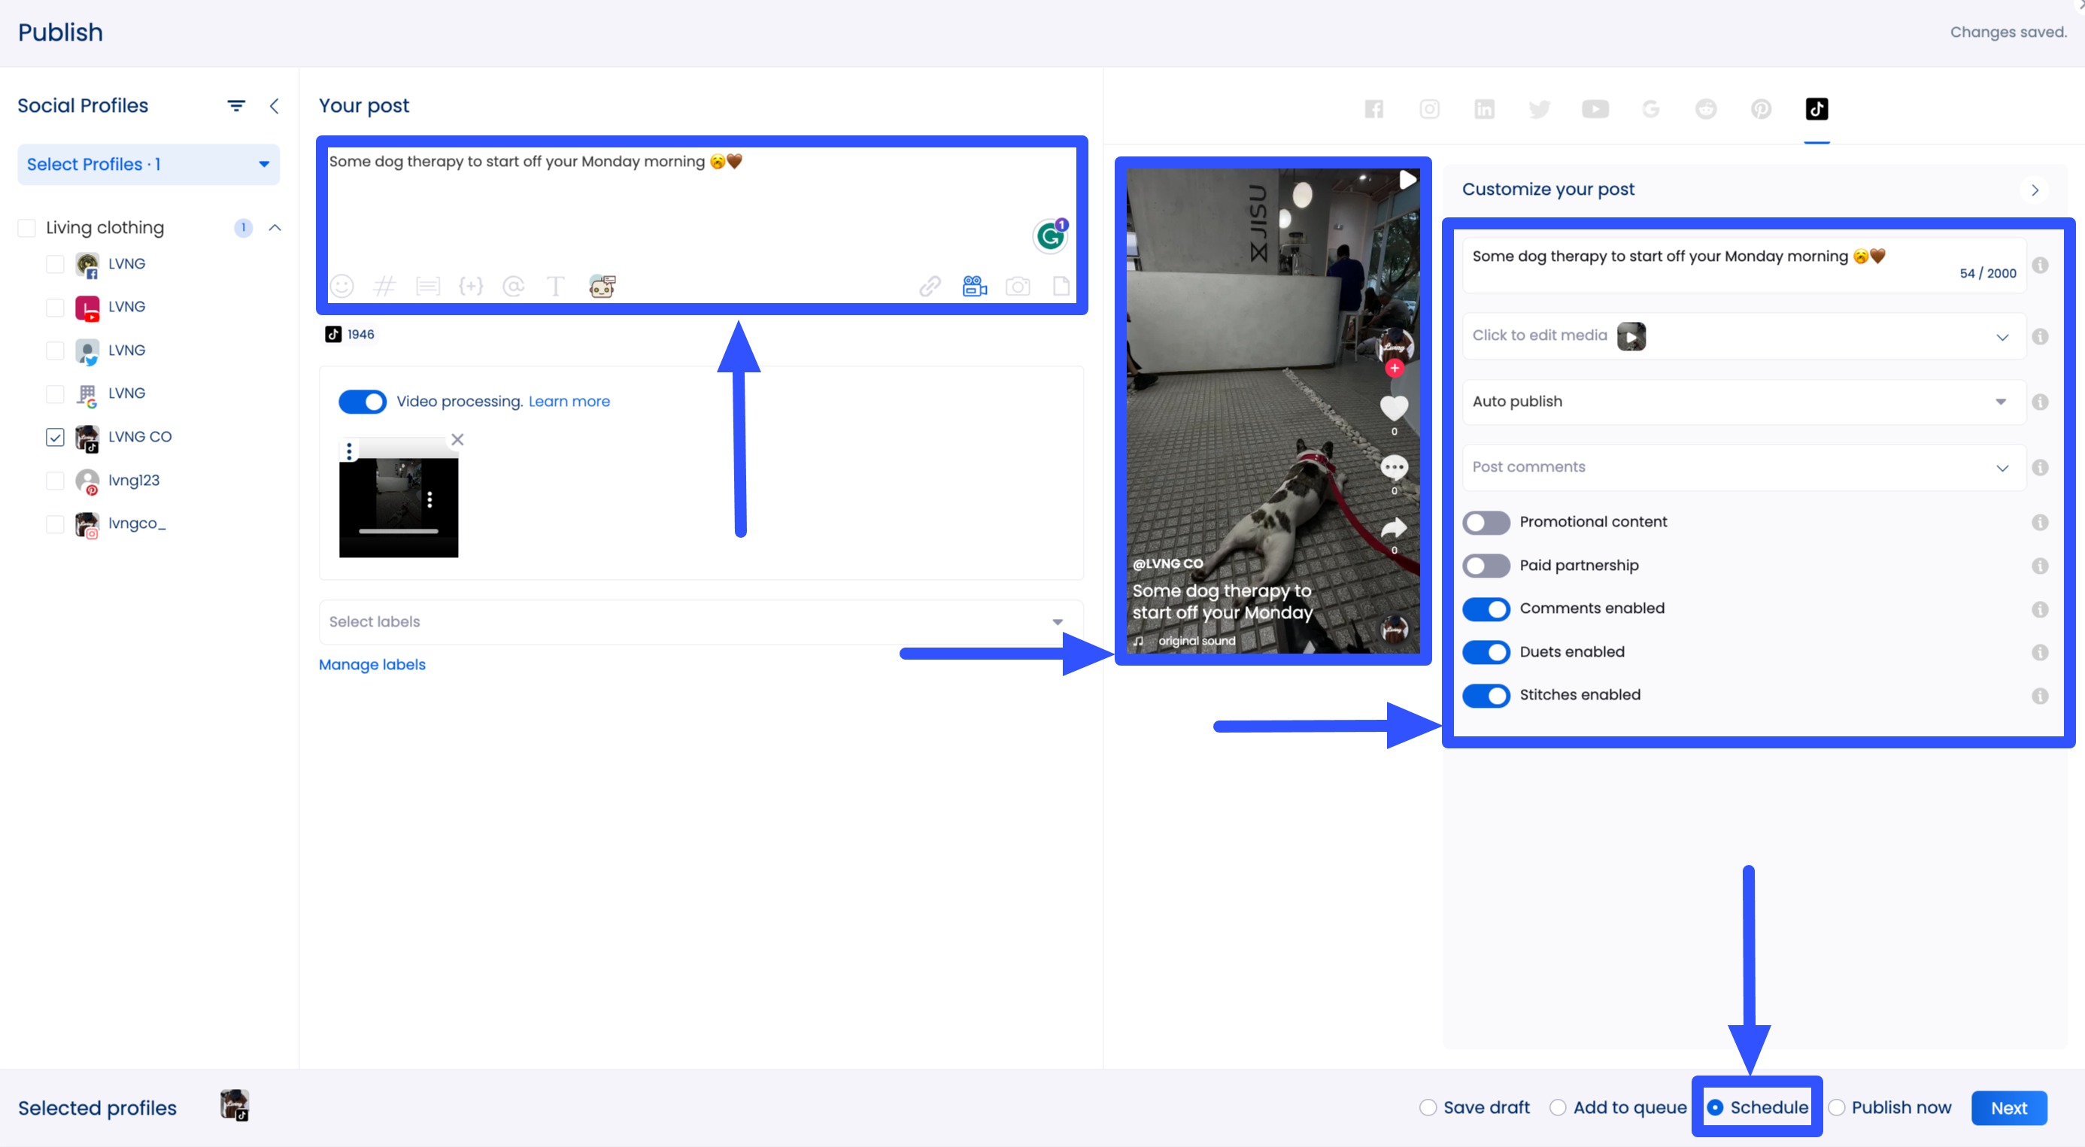Screen dimensions: 2085x1147
Task: Click the add video icon
Action: (x=975, y=286)
